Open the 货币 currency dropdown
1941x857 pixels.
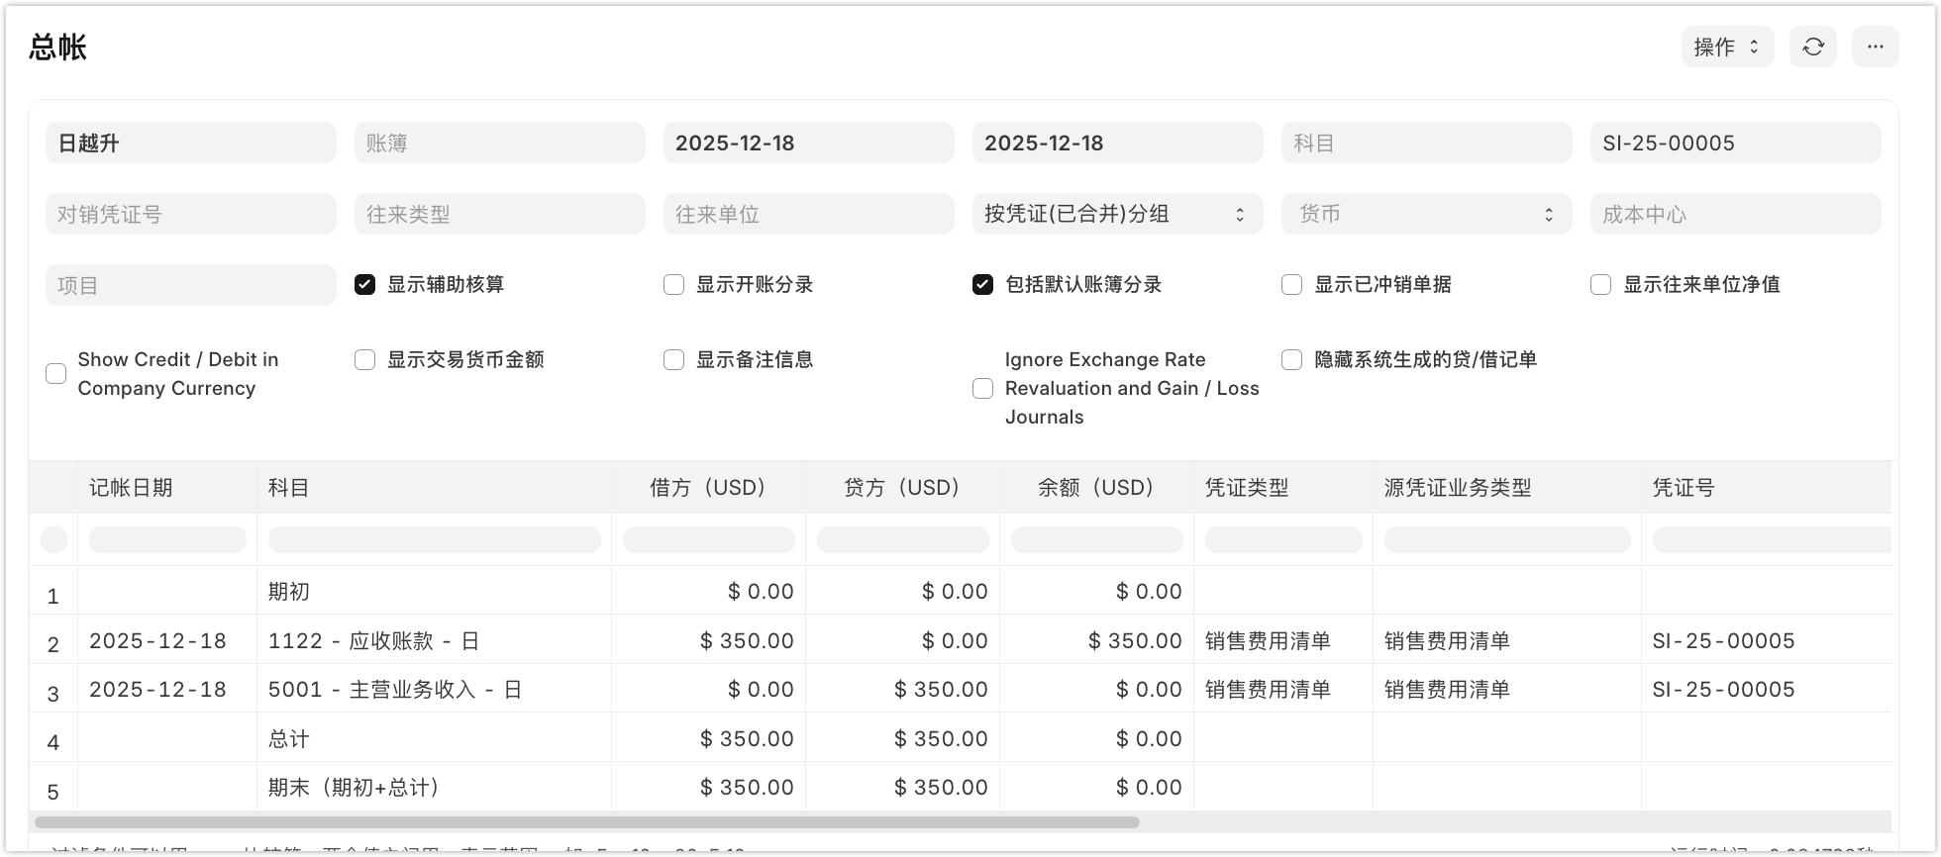point(1425,214)
